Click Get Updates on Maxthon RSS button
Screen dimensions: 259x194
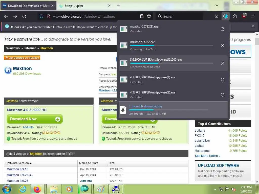22,57
